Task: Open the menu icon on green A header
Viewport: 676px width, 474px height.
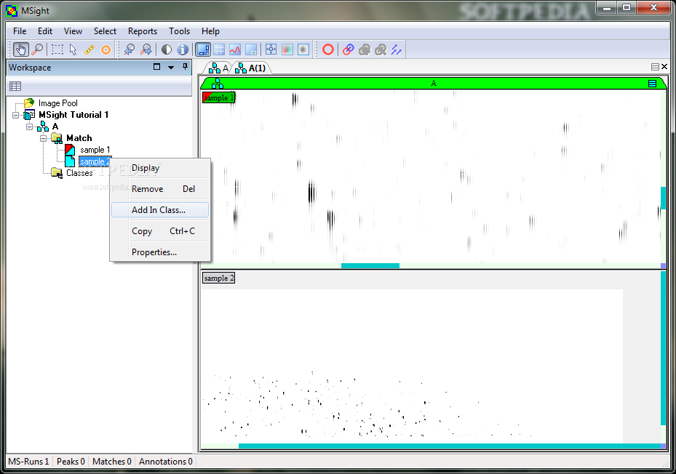Action: 652,84
